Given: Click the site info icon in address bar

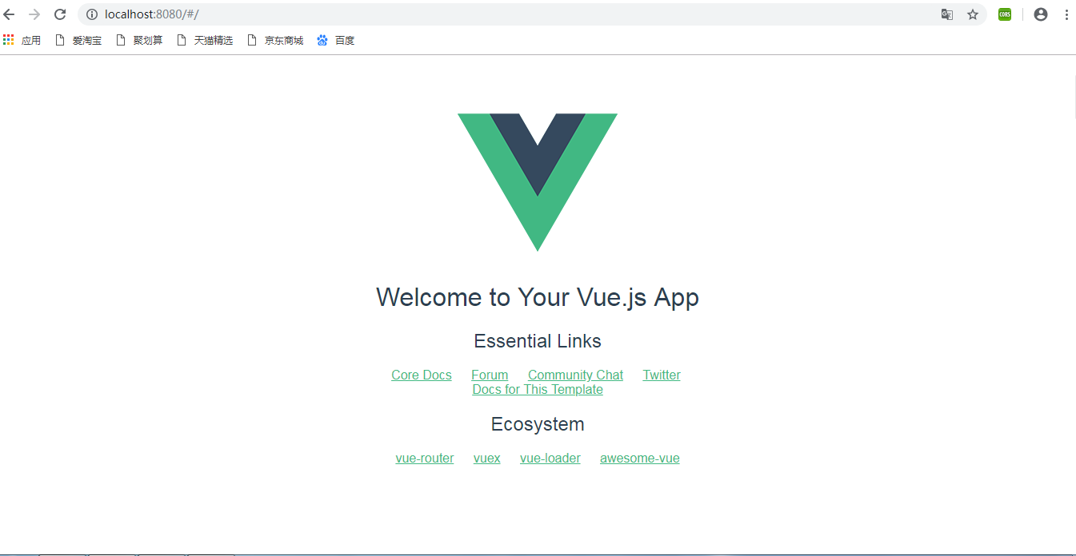Looking at the screenshot, I should (x=91, y=14).
